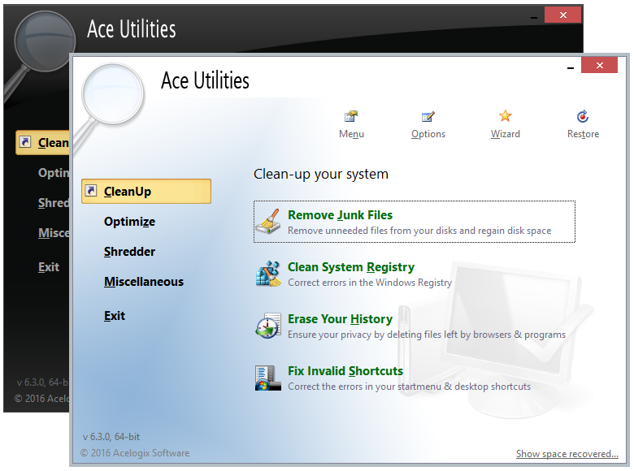The width and height of the screenshot is (634, 471).
Task: Click the Restore label under its icon
Action: click(583, 134)
